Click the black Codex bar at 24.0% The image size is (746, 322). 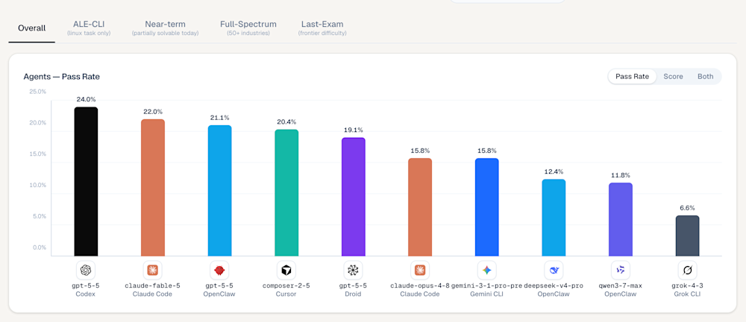pyautogui.click(x=86, y=182)
